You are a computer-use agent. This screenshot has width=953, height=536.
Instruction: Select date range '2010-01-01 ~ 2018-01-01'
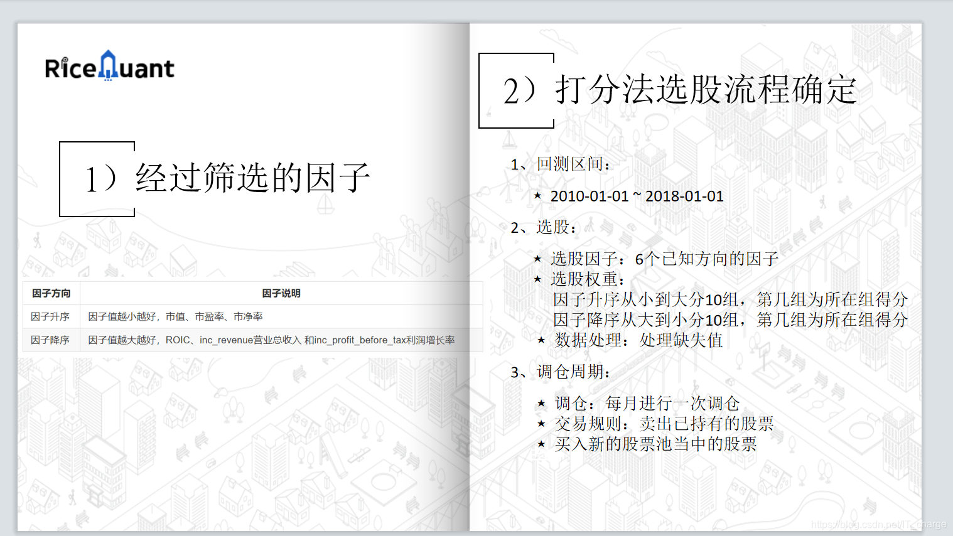637,196
